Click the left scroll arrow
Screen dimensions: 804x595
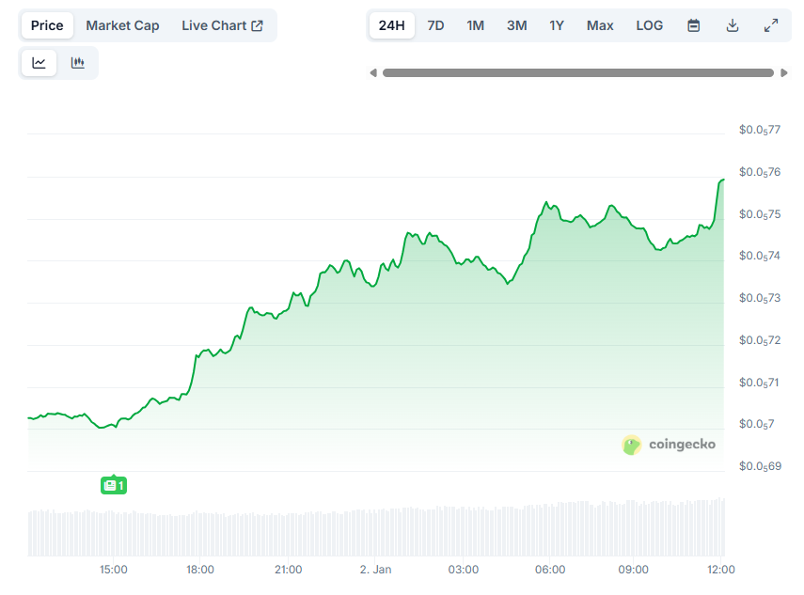[373, 72]
